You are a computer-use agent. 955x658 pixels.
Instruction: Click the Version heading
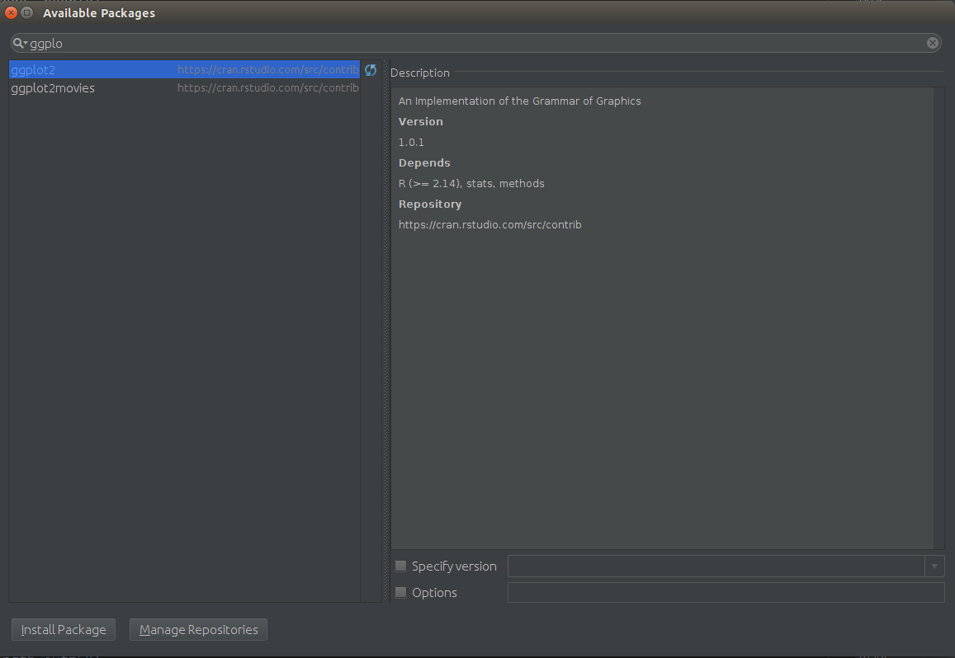tap(421, 122)
